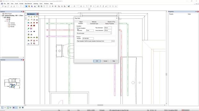Switch to the Display Properties tab
This screenshot has height=111, width=199.
(x=109, y=24)
